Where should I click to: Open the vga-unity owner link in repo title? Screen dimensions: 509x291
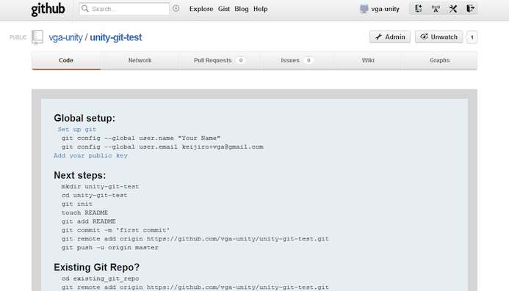(x=65, y=37)
